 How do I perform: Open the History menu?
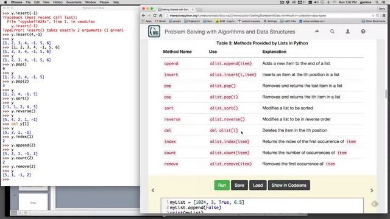coord(58,2)
